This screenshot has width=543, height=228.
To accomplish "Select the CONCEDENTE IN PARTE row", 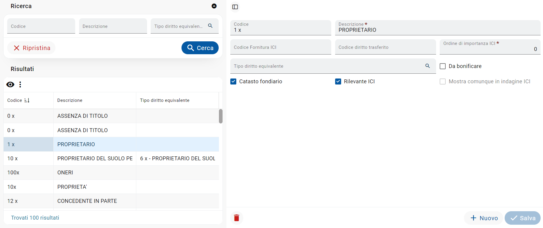I will pos(111,201).
